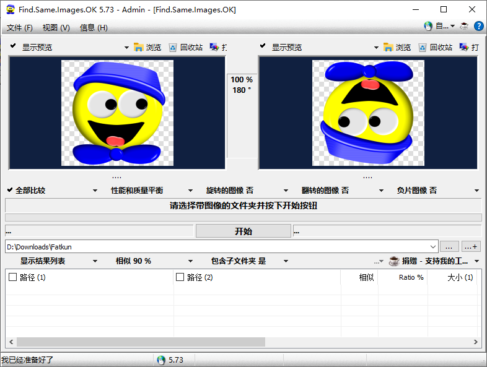Expand right 显示预览 dropdown arrow
Screen dimensions: 487x367
[376, 48]
